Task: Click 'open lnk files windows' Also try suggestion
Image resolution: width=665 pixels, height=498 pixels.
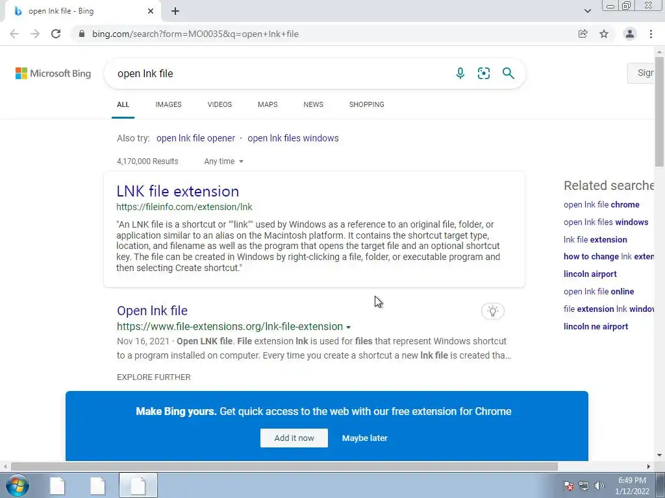Action: [293, 138]
